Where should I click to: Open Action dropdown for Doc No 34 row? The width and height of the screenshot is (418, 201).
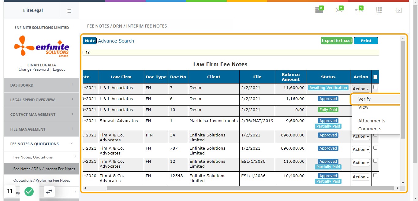click(361, 136)
